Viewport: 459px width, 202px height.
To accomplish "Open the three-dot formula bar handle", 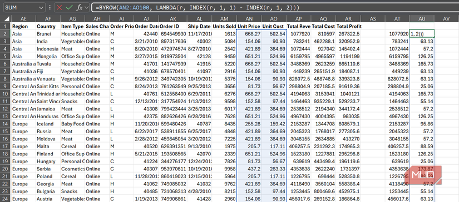I will coord(50,8).
